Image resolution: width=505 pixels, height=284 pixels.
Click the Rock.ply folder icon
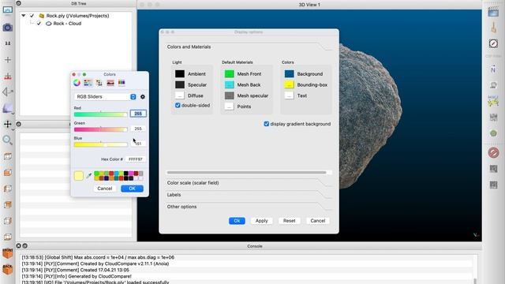tap(42, 16)
